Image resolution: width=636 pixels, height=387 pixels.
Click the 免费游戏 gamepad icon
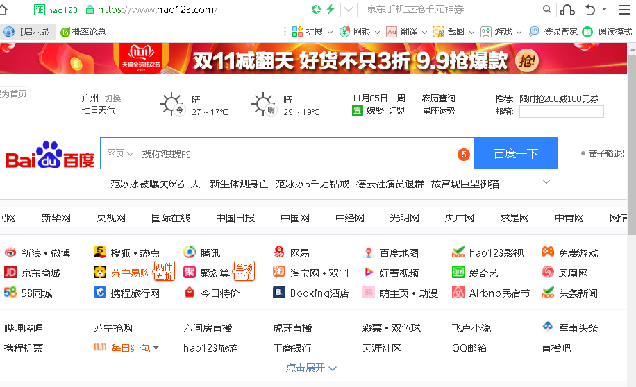tap(548, 252)
